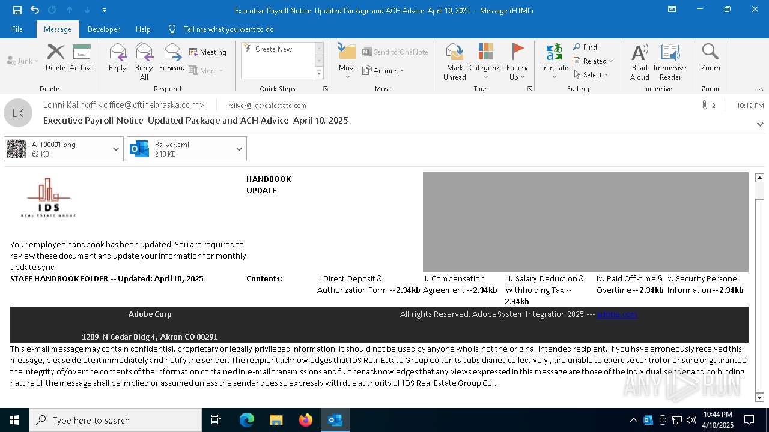Click the Zoom magnifier button
Screen dimensions: 769x432
710,58
